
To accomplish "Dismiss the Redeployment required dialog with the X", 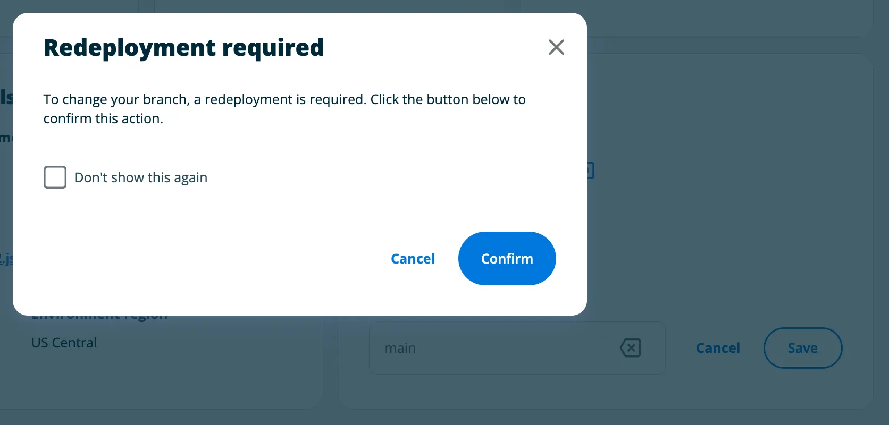I will [556, 47].
